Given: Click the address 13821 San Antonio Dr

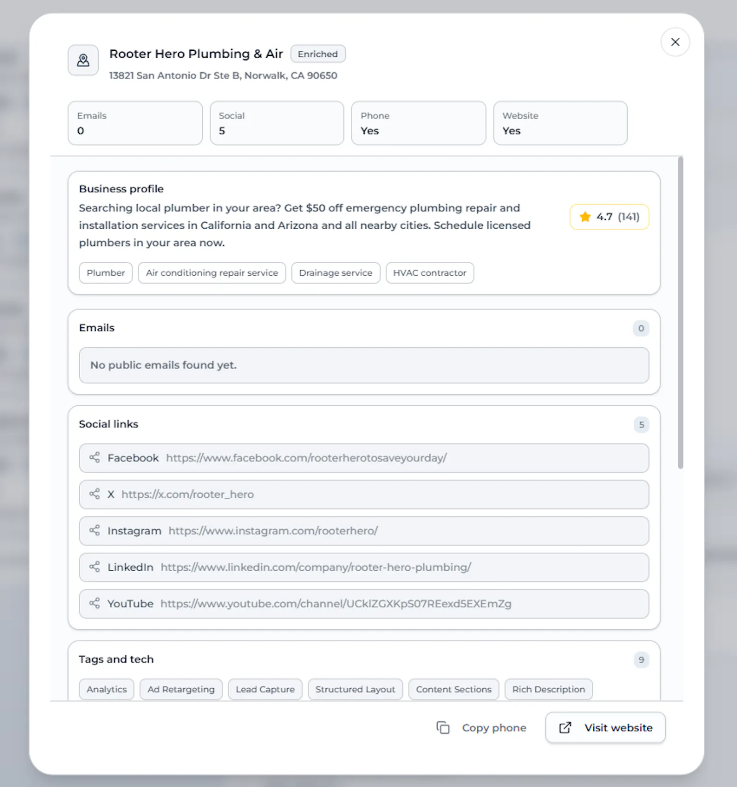Looking at the screenshot, I should 223,75.
